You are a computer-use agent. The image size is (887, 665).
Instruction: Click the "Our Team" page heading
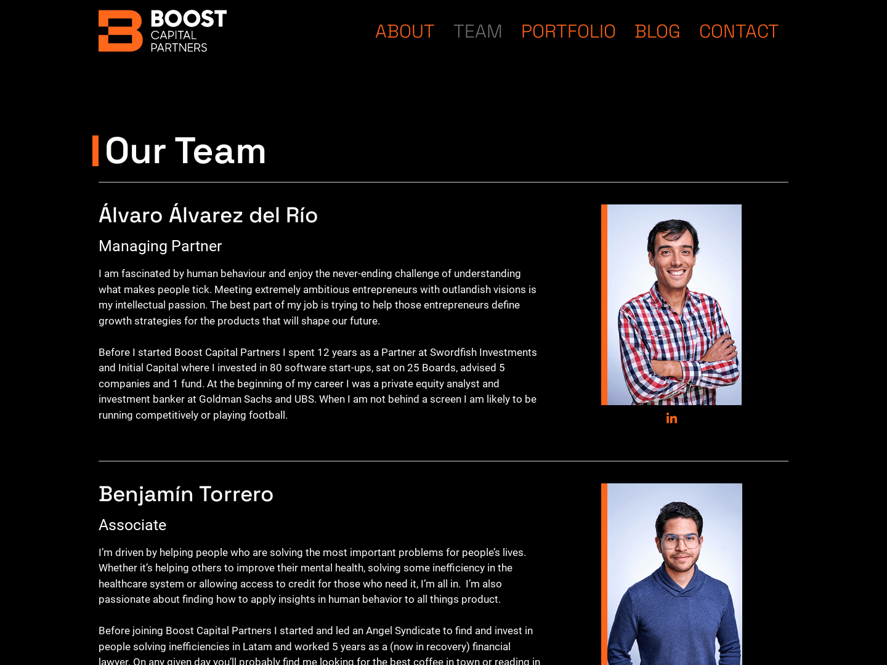click(x=185, y=151)
